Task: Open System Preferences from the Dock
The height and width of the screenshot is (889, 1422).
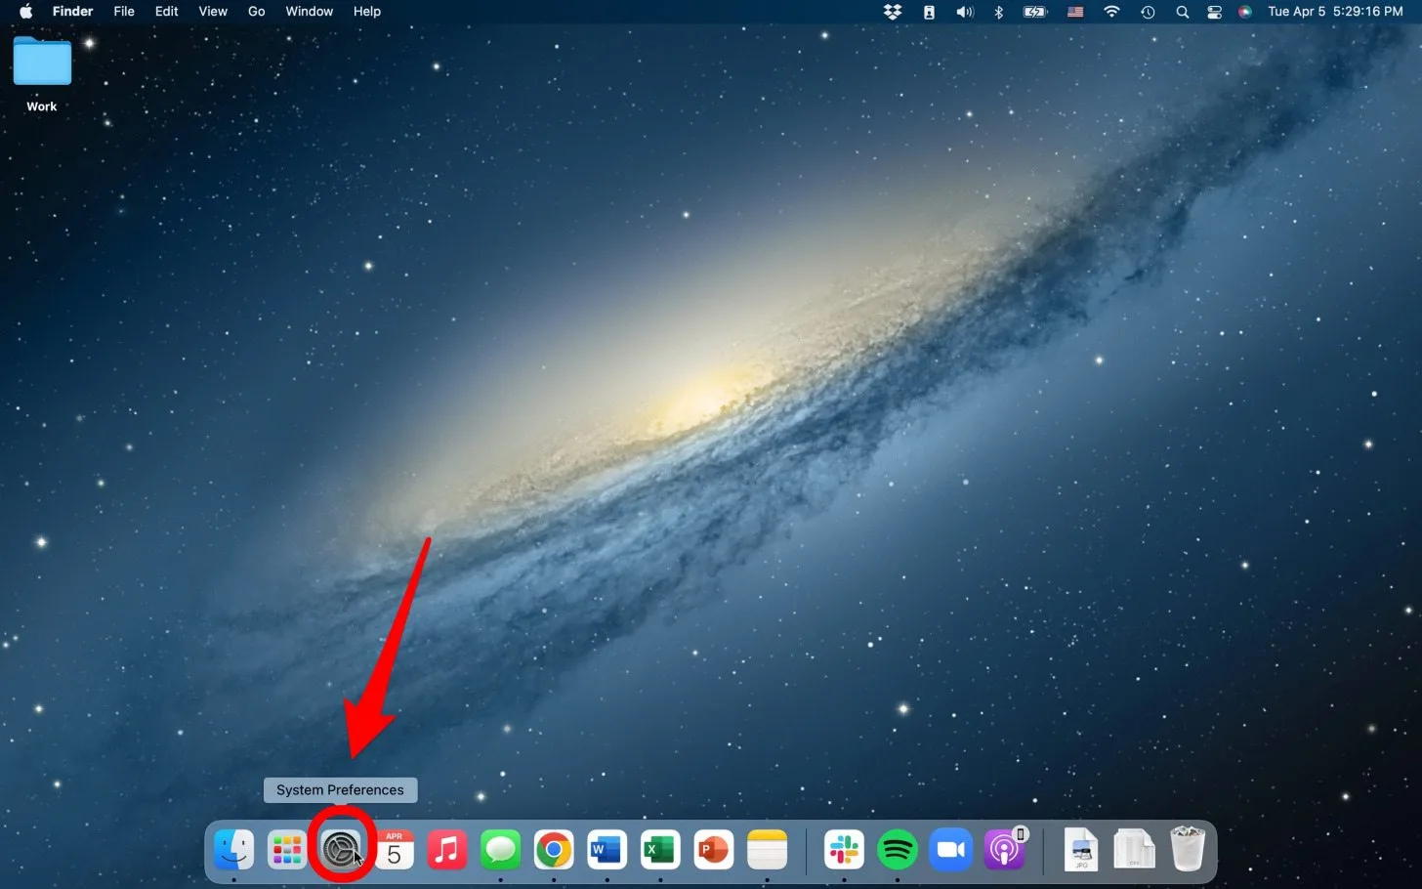Action: point(342,850)
